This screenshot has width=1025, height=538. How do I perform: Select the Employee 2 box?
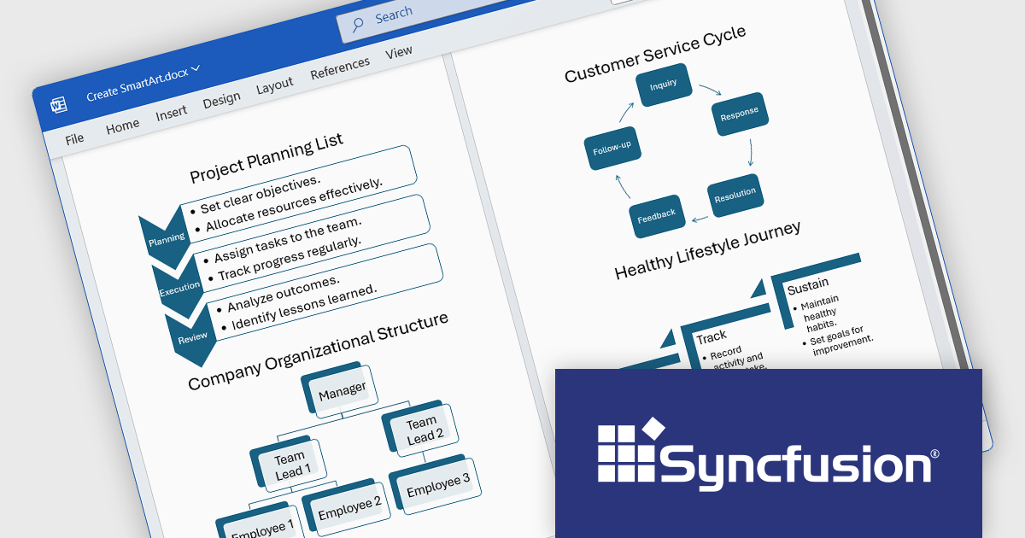pos(346,509)
